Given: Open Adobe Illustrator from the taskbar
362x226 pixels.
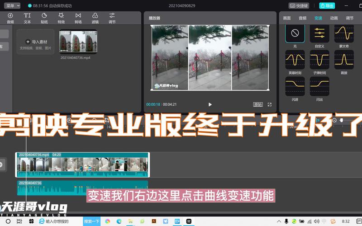Looking at the screenshot, I should click(154, 221).
